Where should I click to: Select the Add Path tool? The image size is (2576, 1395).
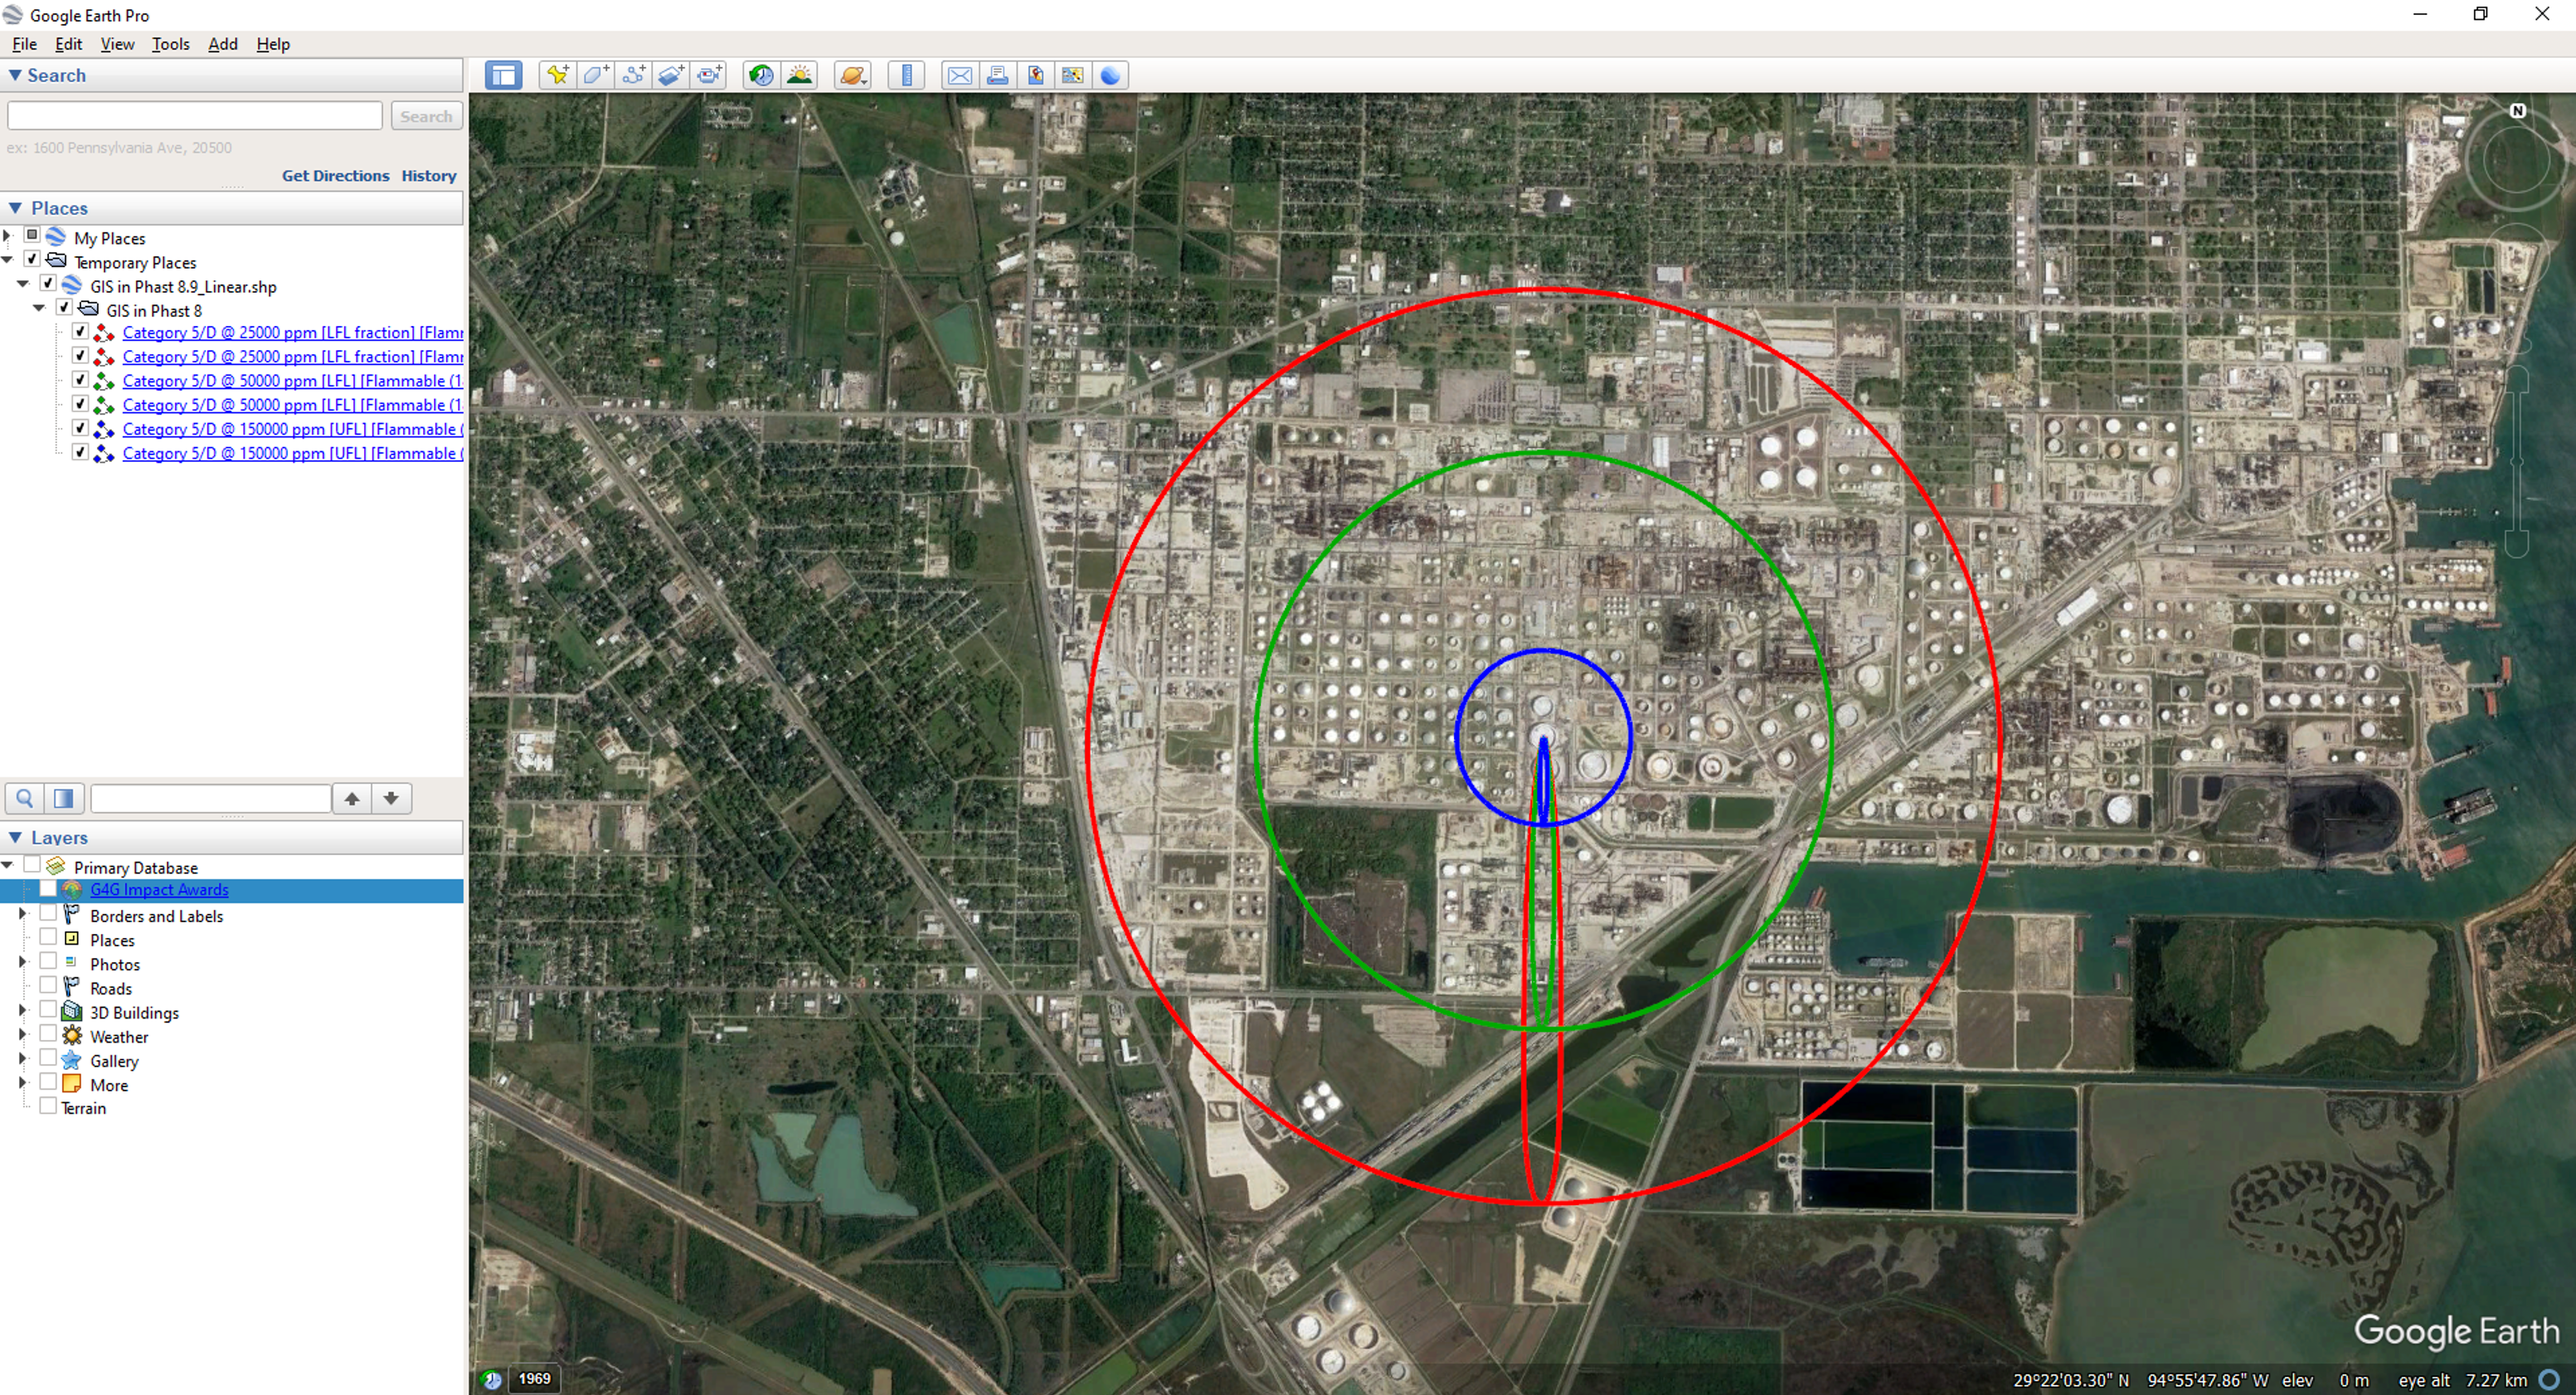(633, 75)
